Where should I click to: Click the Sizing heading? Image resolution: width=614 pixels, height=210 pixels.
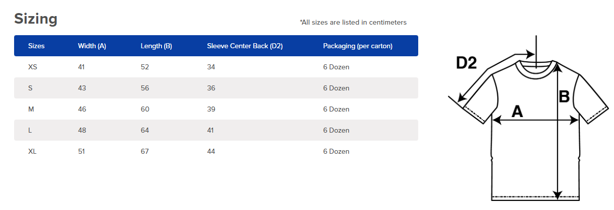[36, 19]
